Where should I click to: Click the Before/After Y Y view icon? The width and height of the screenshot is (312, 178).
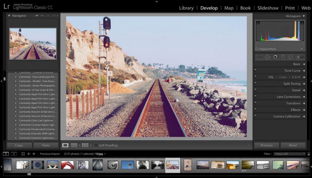[x=85, y=145]
